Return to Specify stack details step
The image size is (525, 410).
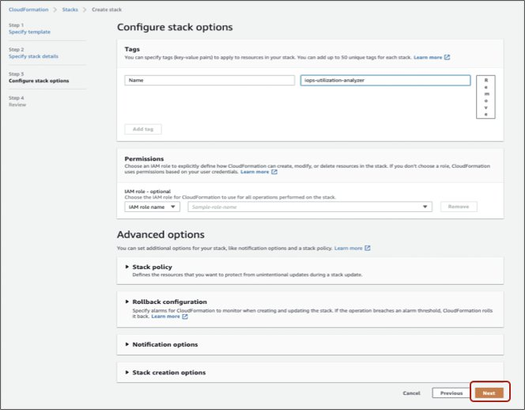click(x=33, y=56)
